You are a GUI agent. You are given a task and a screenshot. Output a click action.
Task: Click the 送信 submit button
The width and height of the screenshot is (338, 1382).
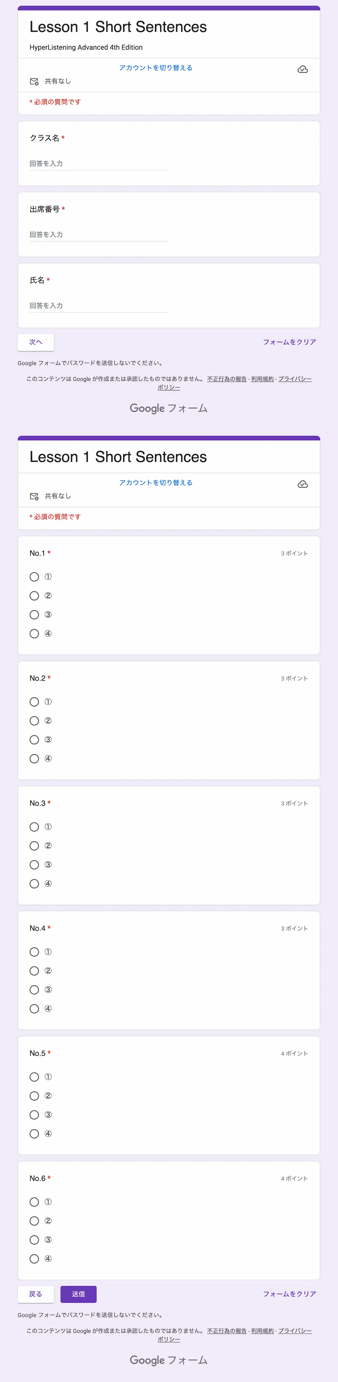pos(78,1294)
